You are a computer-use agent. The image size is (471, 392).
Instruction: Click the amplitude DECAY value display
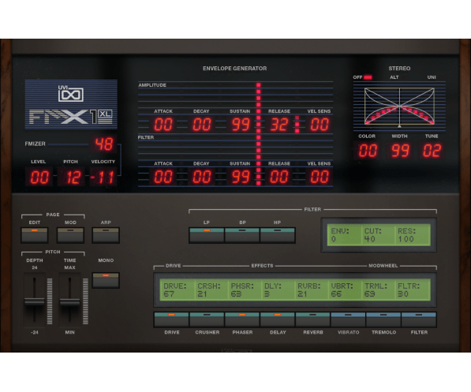[201, 125]
